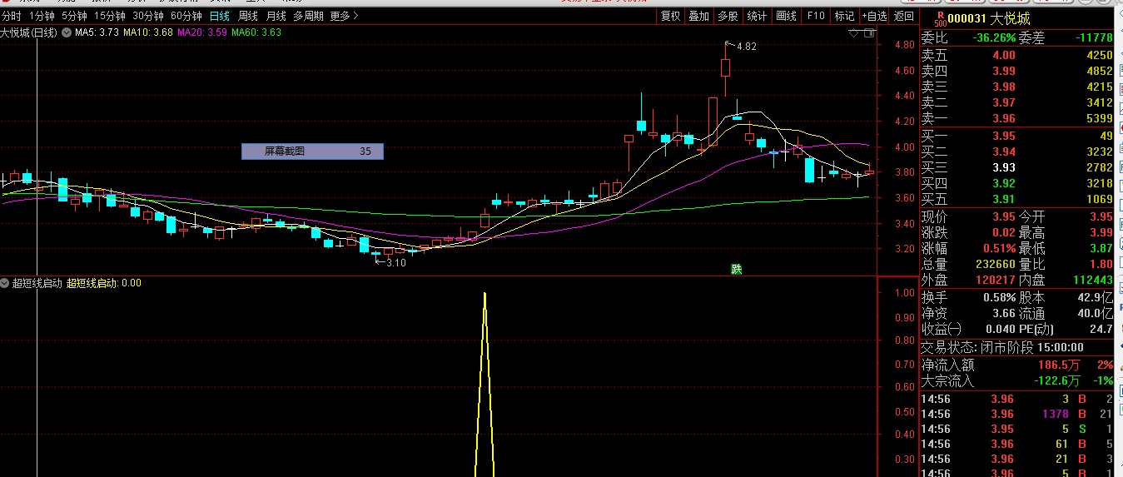Image resolution: width=1123 pixels, height=477 pixels.
Task: Open the 统计 statistics button
Action: pyautogui.click(x=757, y=16)
